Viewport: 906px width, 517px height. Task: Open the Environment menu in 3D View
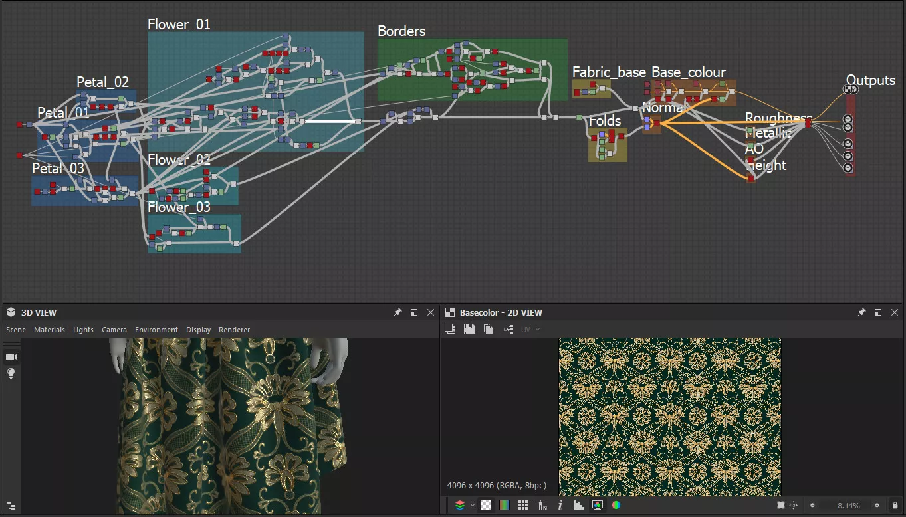pos(156,330)
